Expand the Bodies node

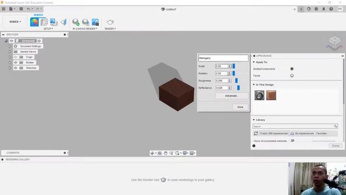tap(10, 63)
